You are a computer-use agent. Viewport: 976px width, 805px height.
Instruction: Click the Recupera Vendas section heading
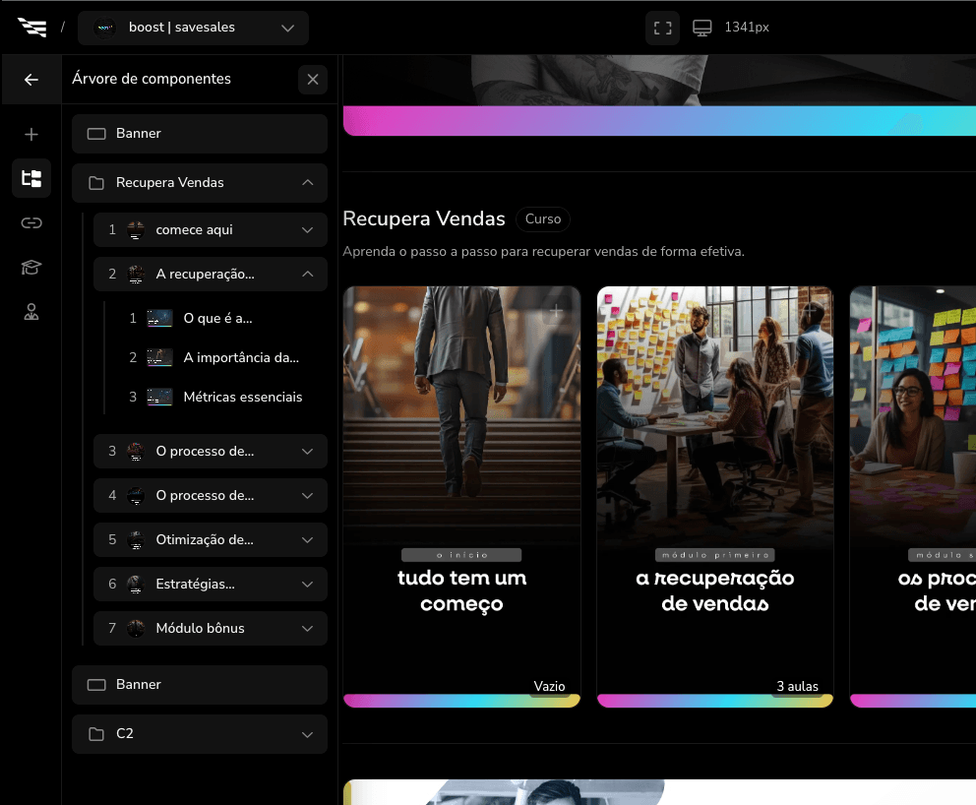[x=424, y=218]
